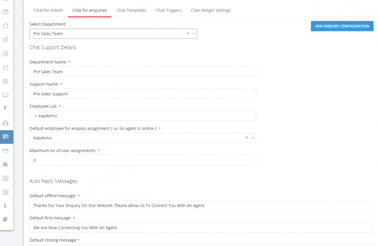This screenshot has height=246, width=378.
Task: Open the Chat Widget Settings tab
Action: 211,10
